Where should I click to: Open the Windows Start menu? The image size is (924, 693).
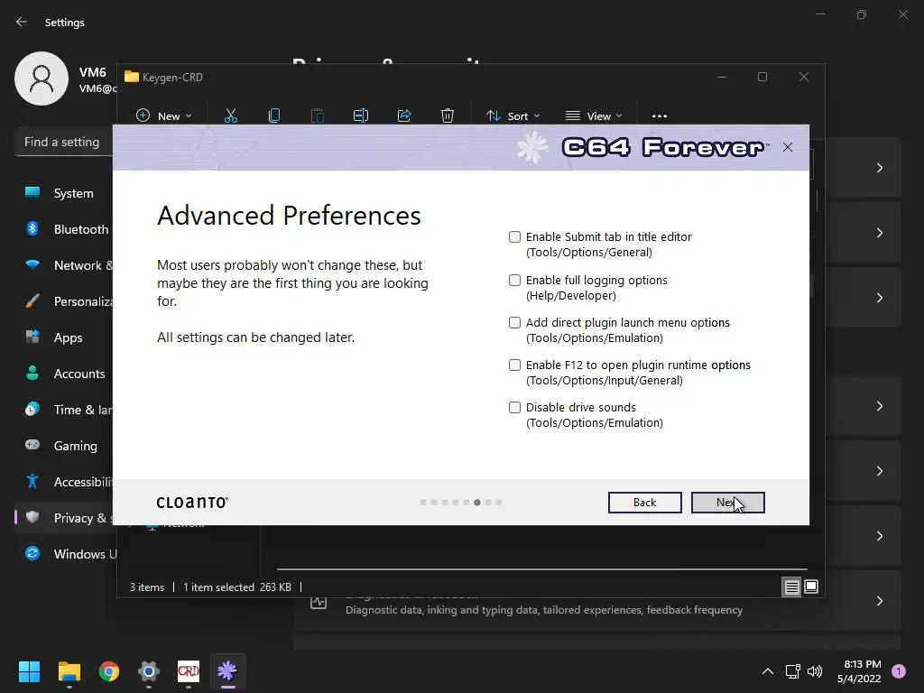click(29, 671)
